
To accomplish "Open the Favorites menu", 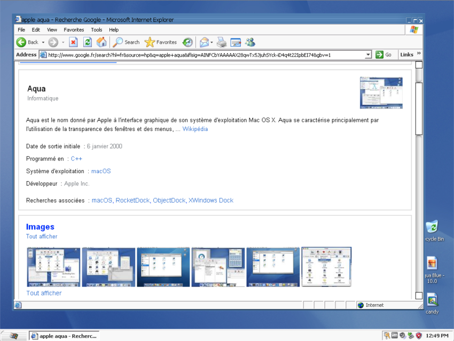I will pos(74,29).
